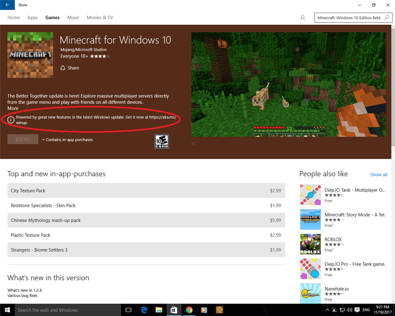Switch to the Home tab
Screen dimensions: 395x316
click(x=14, y=18)
